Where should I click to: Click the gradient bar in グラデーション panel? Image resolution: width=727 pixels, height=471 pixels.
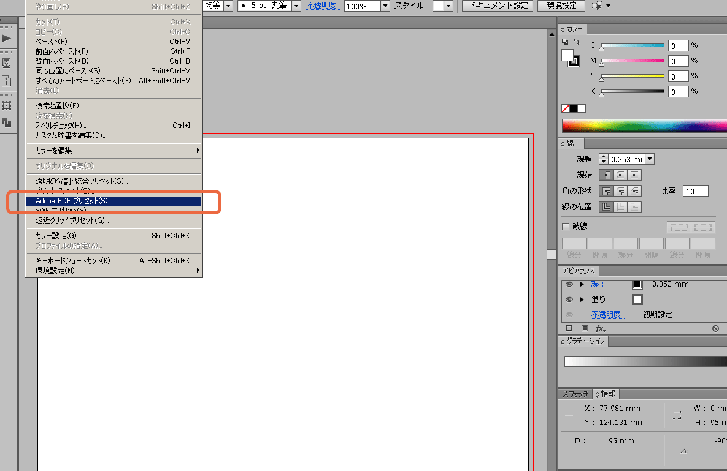[x=645, y=362]
